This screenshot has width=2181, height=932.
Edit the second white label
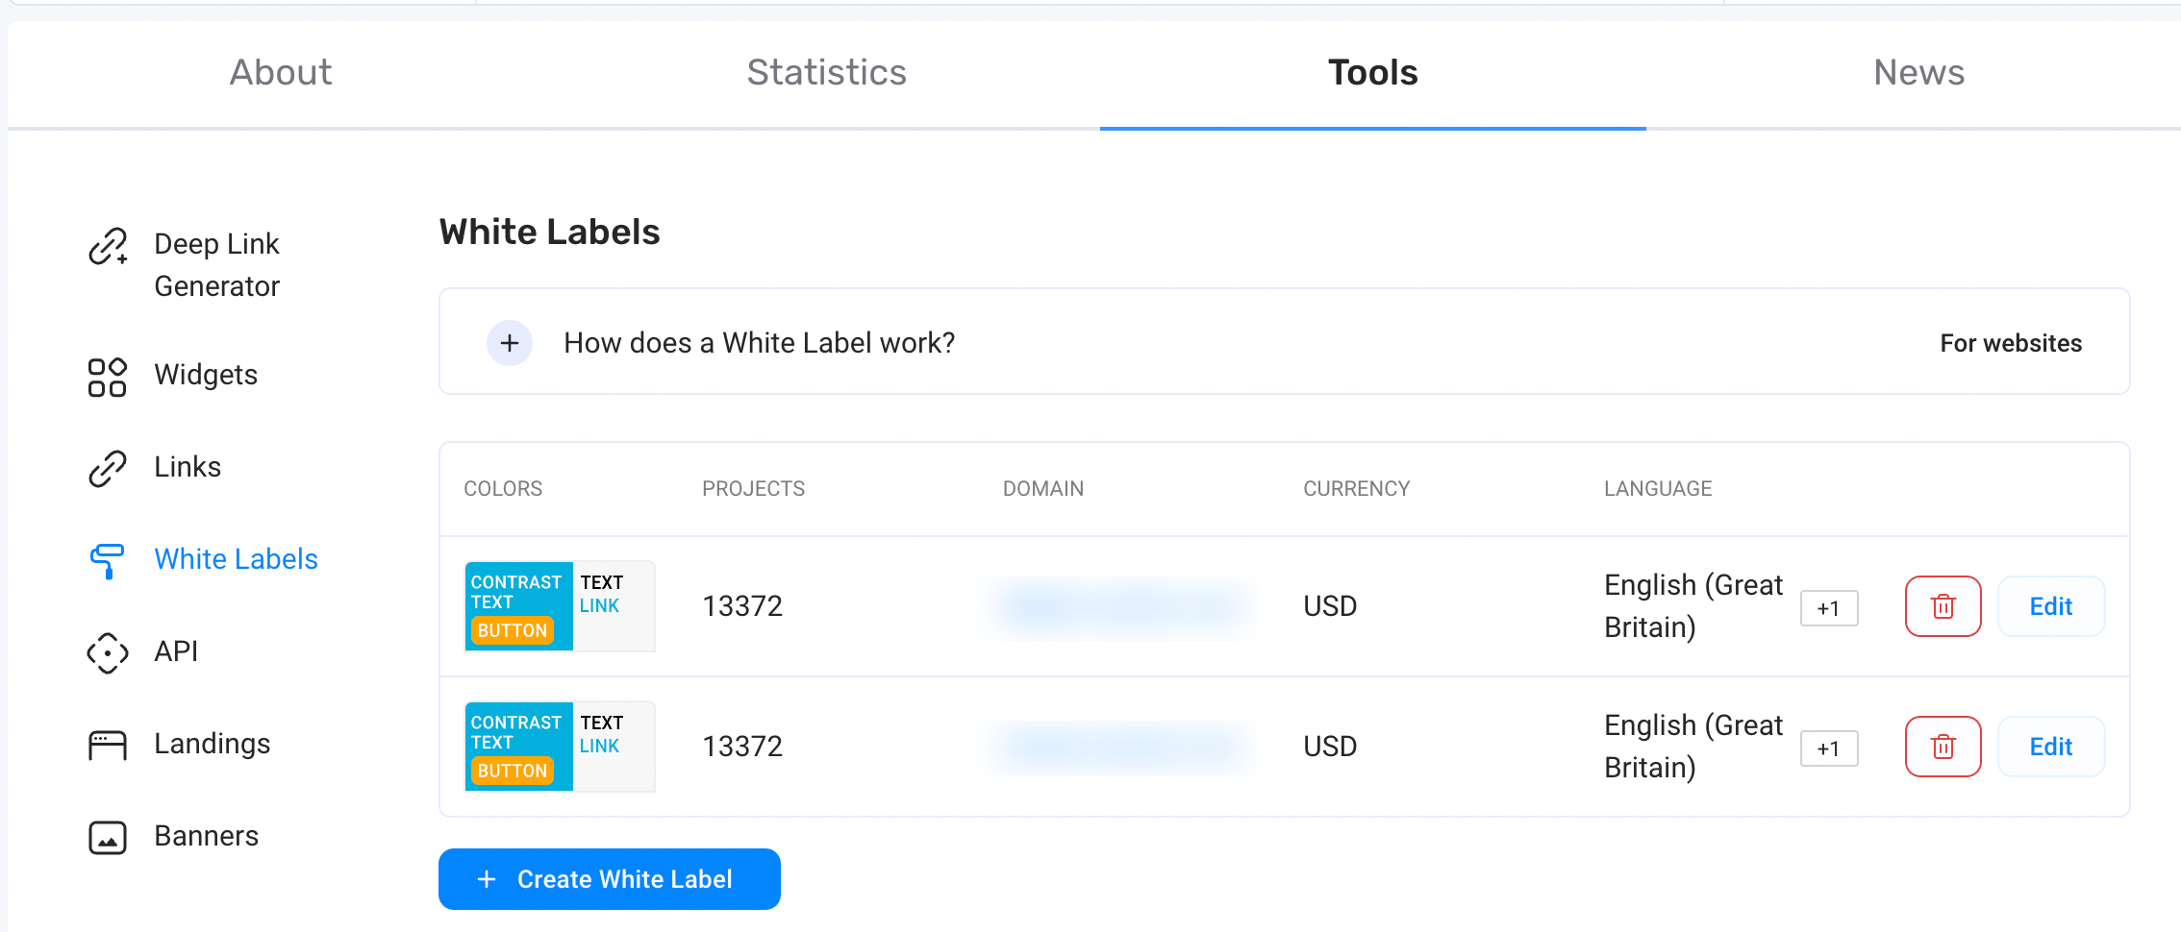pyautogui.click(x=2050, y=747)
